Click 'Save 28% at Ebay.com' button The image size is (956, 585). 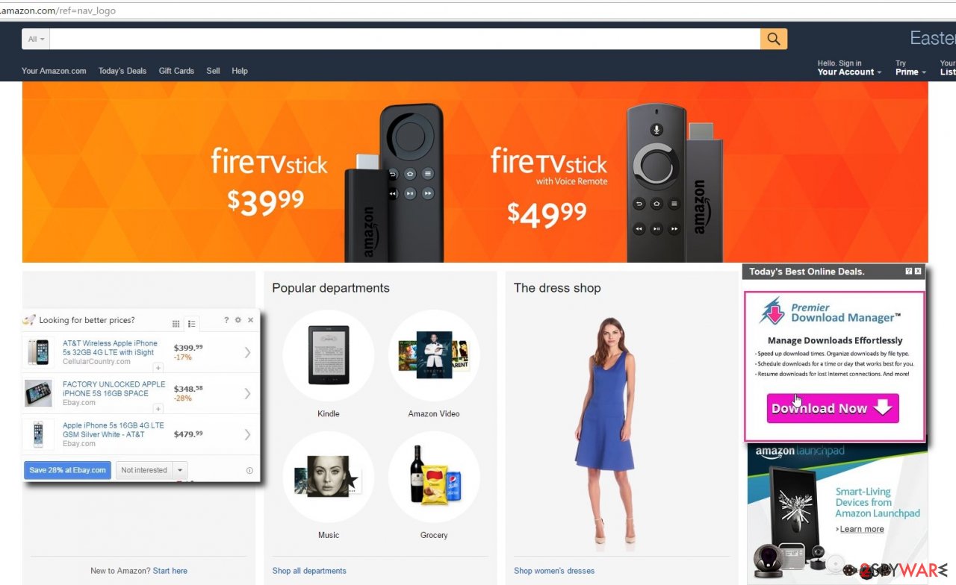point(68,470)
